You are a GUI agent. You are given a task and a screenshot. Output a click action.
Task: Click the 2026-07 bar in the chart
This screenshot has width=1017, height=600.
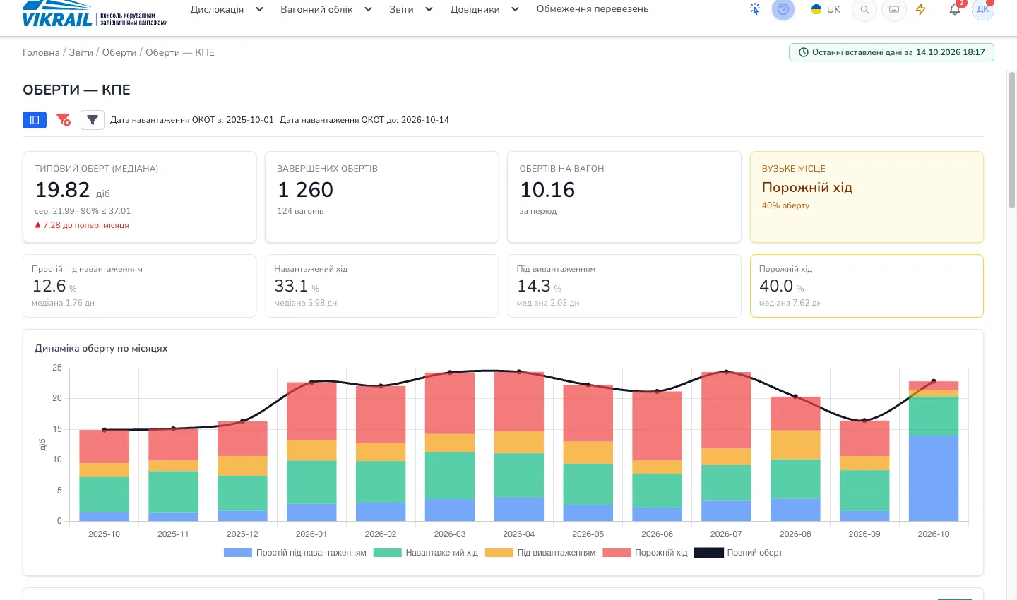(726, 447)
